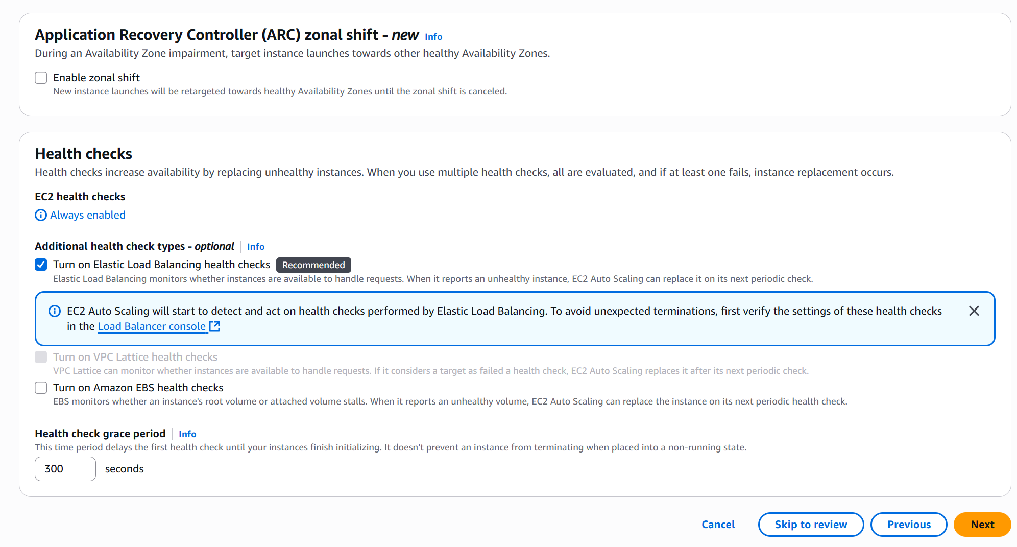1017x547 pixels.
Task: Click the info circle icon beside Always enabled
Action: 41,216
